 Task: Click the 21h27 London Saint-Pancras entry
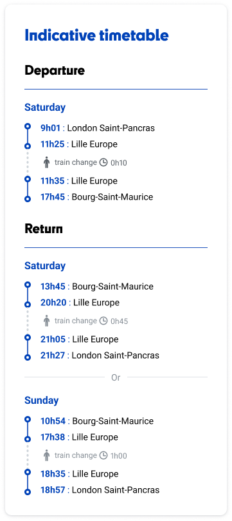[100, 355]
